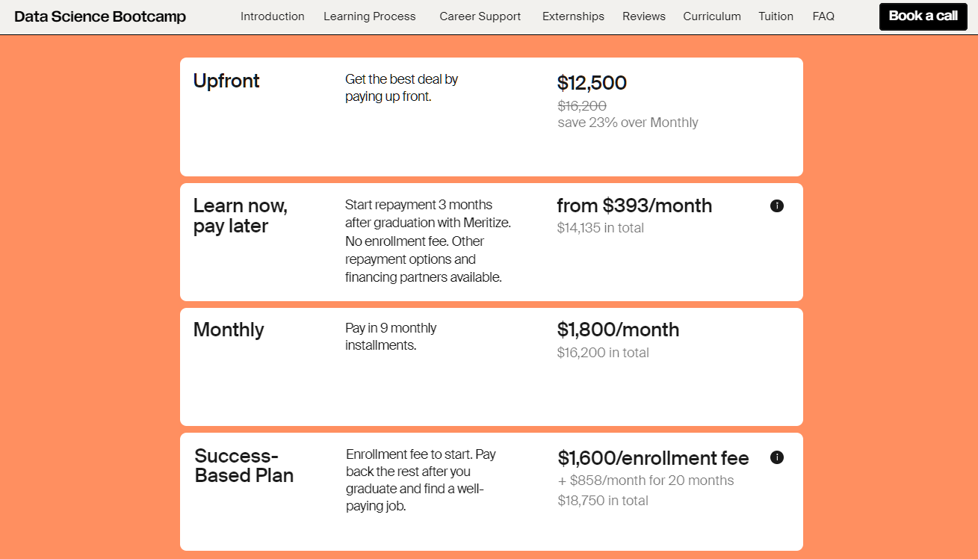The height and width of the screenshot is (559, 978).
Task: Click the "$1,800/month" price text
Action: click(618, 330)
